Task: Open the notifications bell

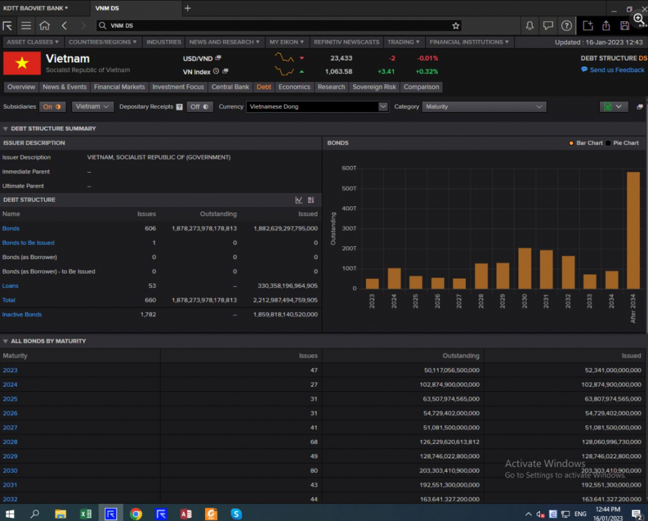Action: point(530,26)
